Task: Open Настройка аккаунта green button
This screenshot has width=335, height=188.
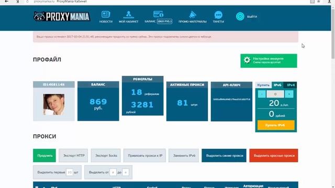Action: tap(269, 61)
